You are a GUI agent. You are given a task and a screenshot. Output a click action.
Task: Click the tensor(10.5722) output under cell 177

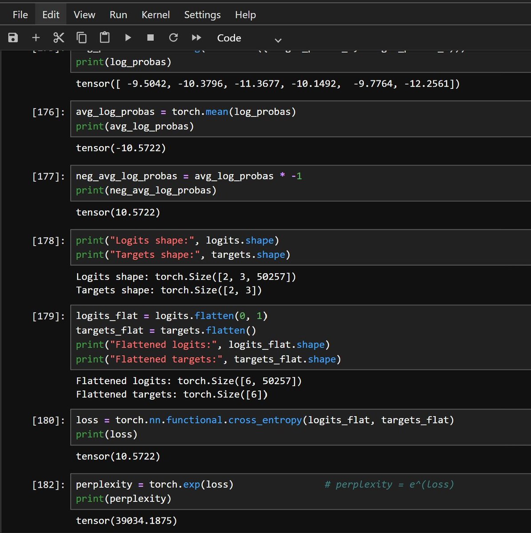[x=118, y=212]
